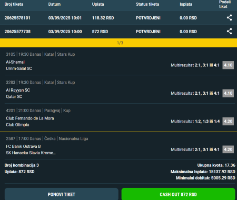Open ticket row 20625578101
237x200 pixels.
[x=118, y=18]
